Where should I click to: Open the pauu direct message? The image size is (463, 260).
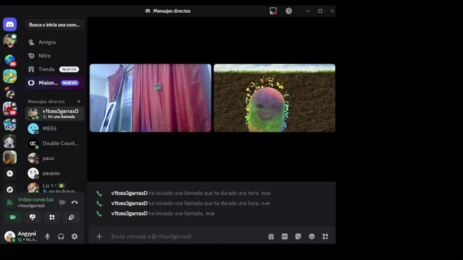click(54, 158)
